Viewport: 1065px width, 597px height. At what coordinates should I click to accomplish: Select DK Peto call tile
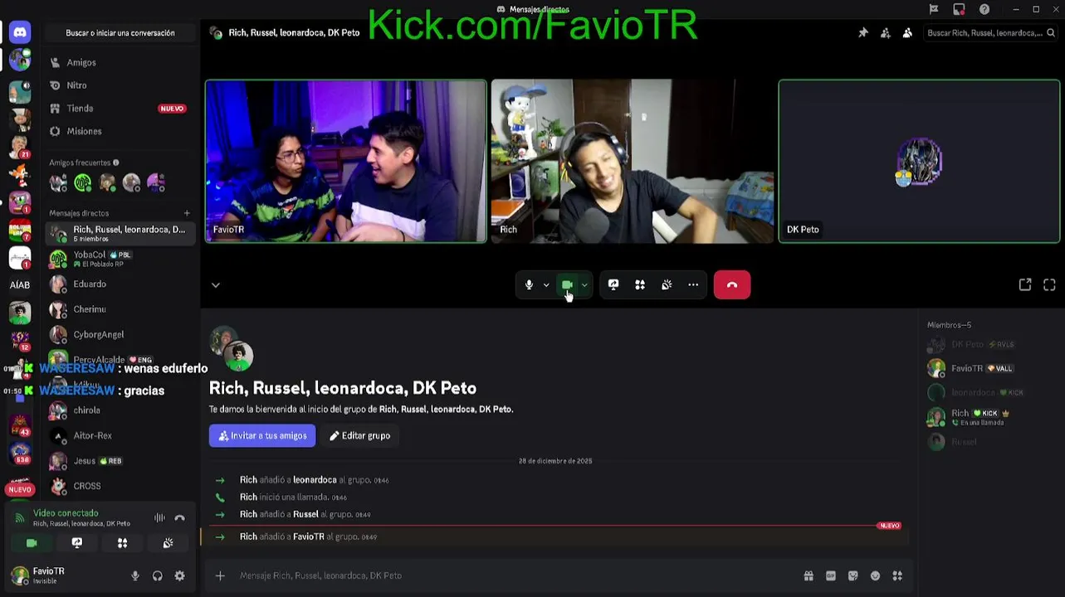pos(919,161)
